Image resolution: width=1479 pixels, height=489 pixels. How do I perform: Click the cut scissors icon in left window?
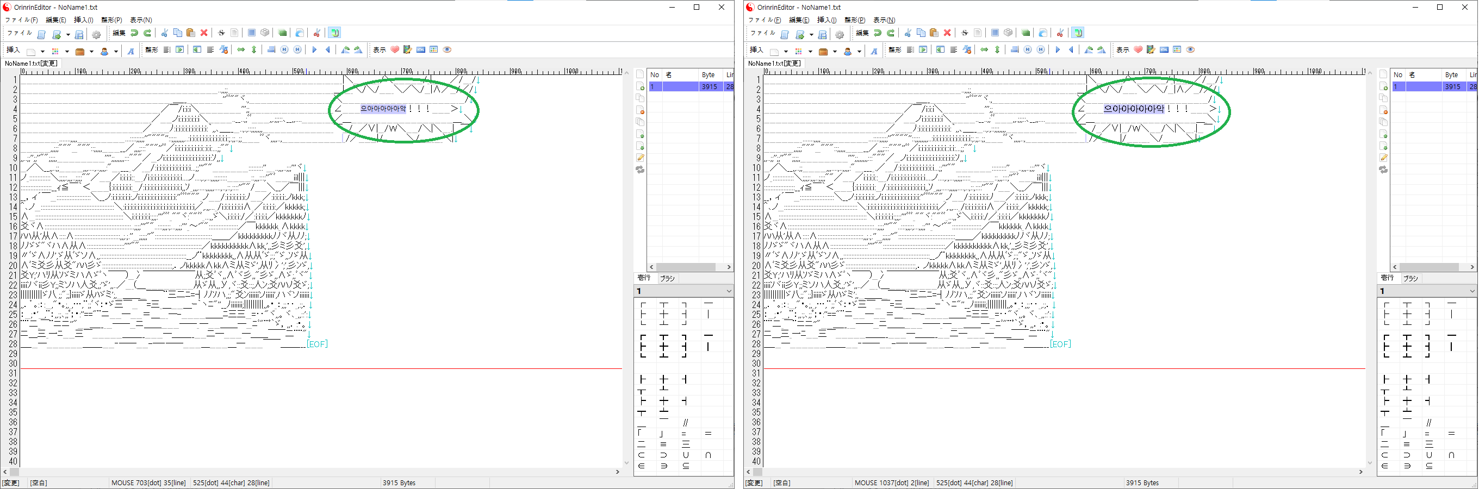pyautogui.click(x=164, y=33)
